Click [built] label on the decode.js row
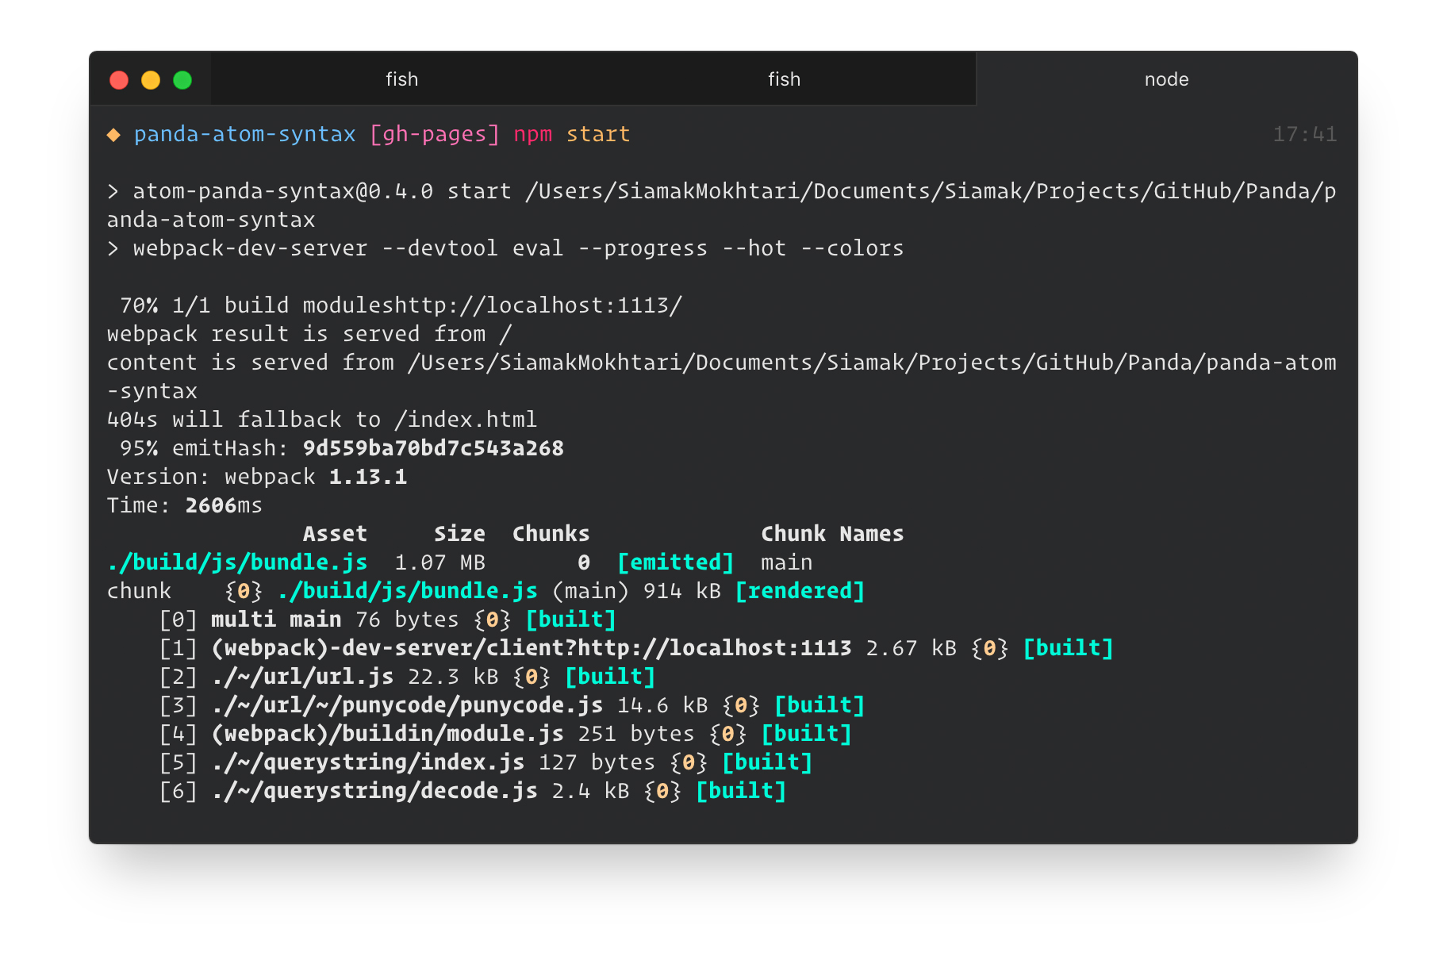This screenshot has width=1447, height=971. [x=741, y=791]
